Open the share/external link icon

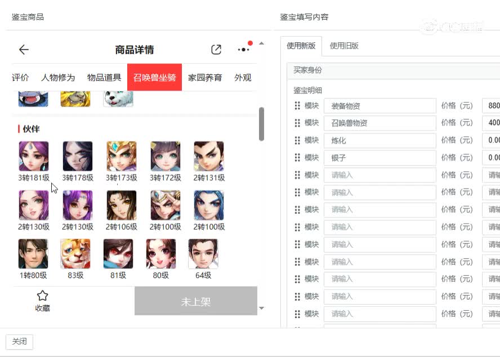216,50
